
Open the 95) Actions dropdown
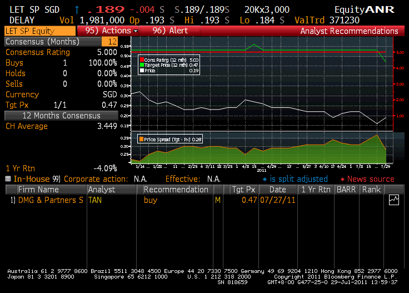pyautogui.click(x=108, y=31)
